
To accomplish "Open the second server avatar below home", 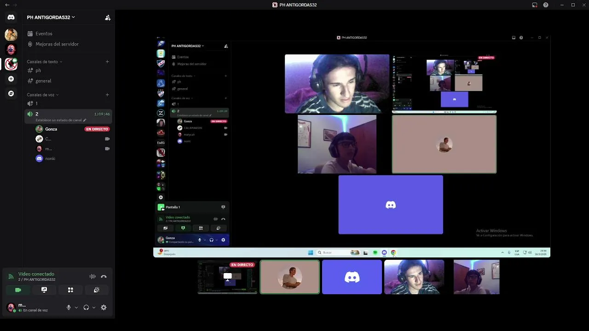I will tap(11, 49).
